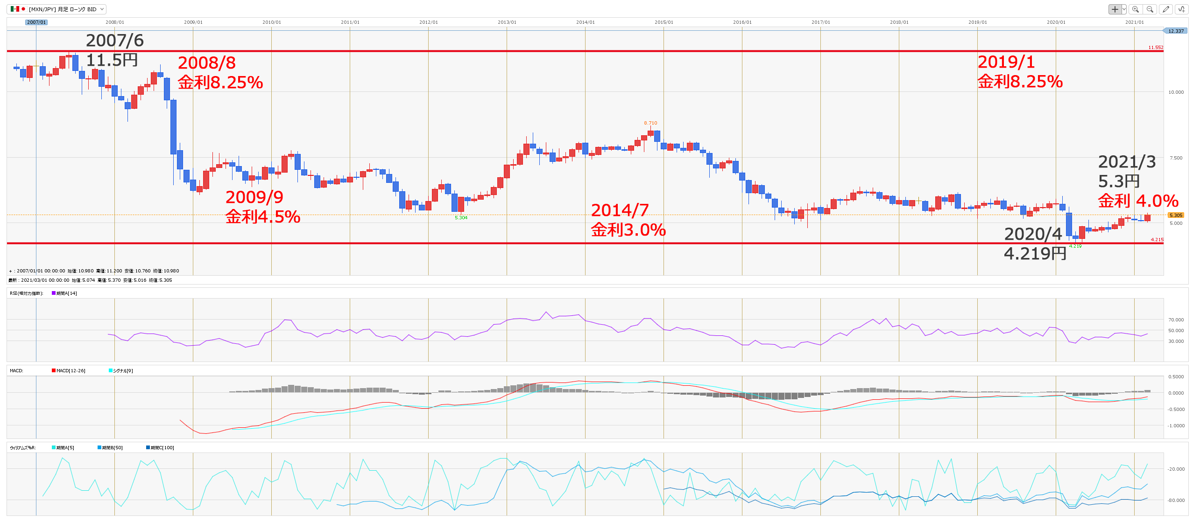
Task: Expand the crosshair tool dropdown arrow
Action: coord(1124,9)
